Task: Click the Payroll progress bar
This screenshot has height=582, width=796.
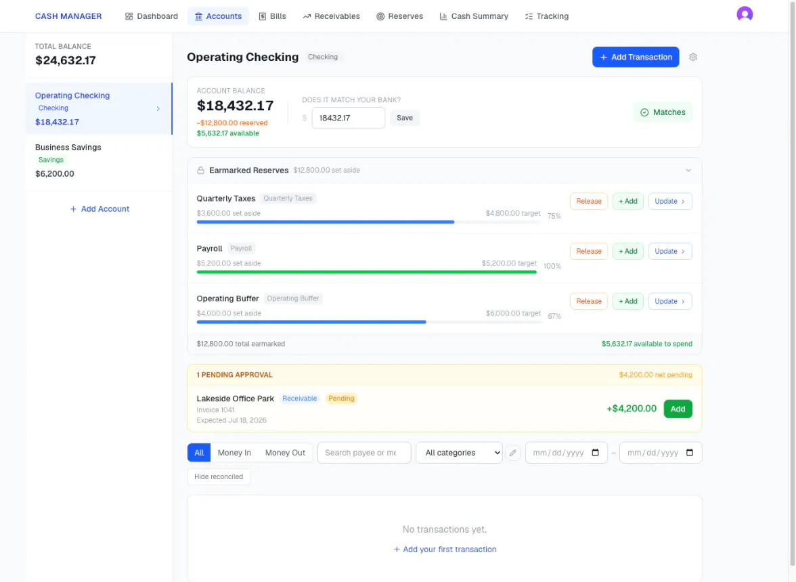Action: point(367,272)
